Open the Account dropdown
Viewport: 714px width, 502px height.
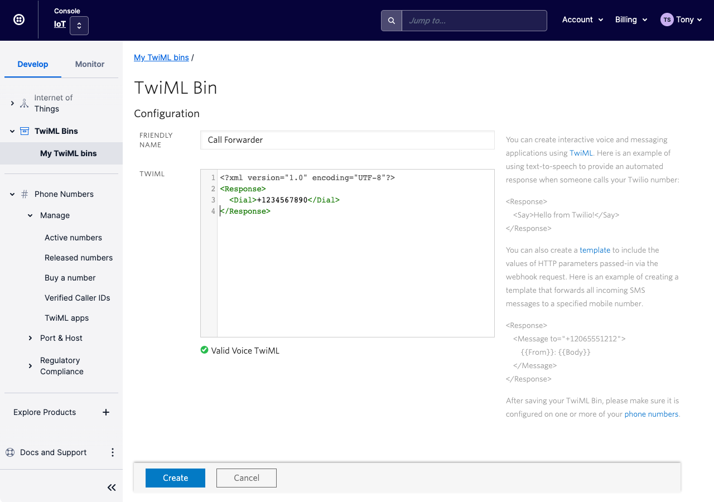tap(582, 20)
